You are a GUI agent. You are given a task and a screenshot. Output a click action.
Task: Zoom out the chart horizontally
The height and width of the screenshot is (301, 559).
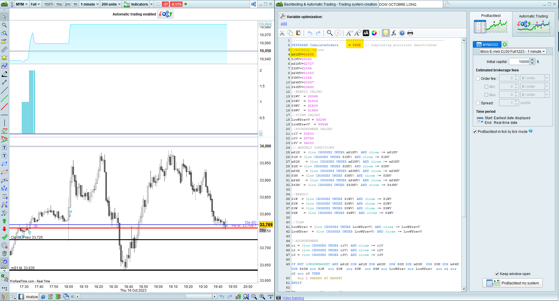[254, 297]
